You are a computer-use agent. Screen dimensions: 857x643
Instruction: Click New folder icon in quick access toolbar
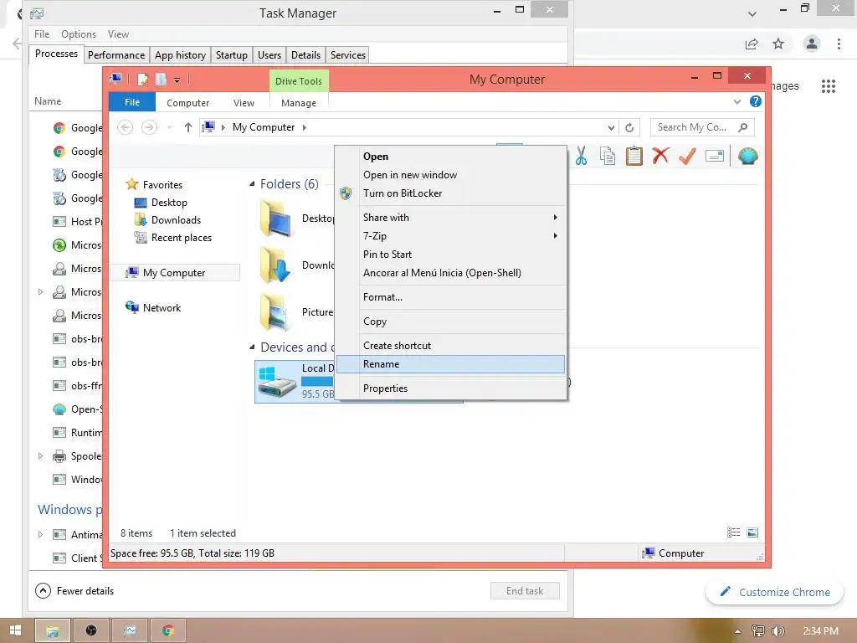click(161, 80)
